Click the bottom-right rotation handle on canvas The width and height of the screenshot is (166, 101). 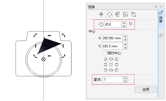(x=63, y=56)
